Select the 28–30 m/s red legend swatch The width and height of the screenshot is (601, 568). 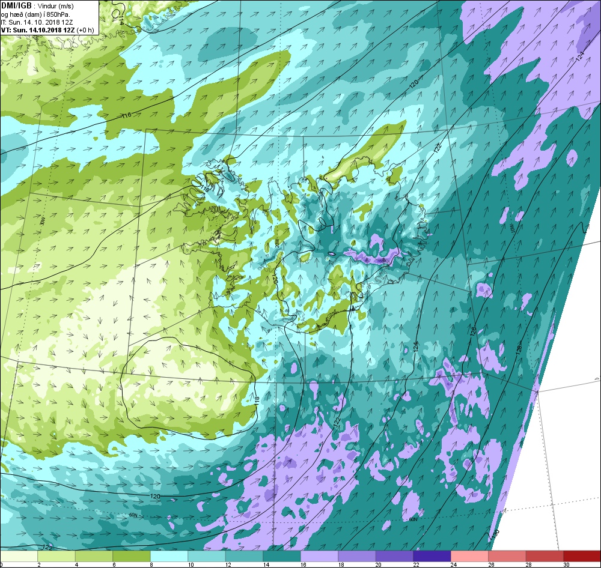coord(545,556)
